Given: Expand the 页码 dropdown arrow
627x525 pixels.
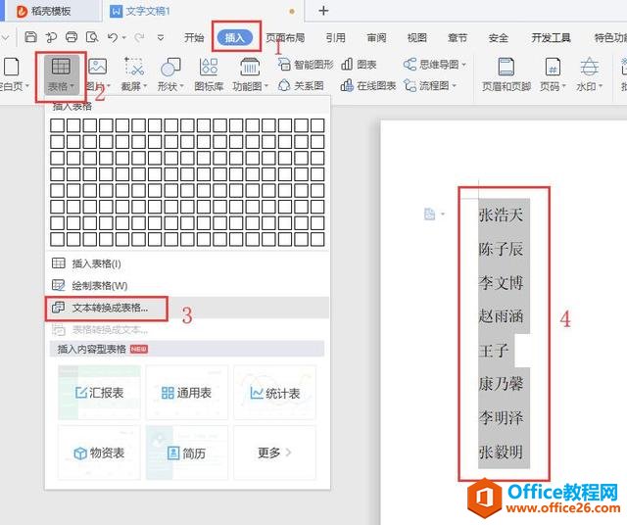Looking at the screenshot, I should coord(563,86).
